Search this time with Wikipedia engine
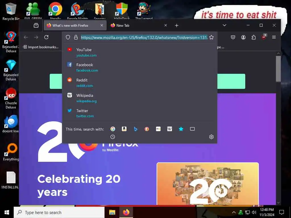This screenshot has width=291, height=218. [x=170, y=129]
